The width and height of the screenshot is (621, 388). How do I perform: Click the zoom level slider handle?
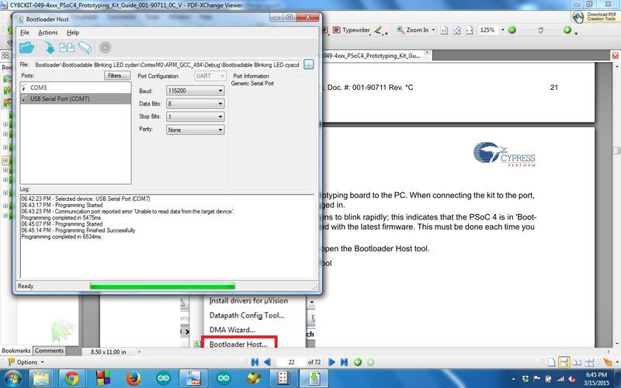click(540, 30)
